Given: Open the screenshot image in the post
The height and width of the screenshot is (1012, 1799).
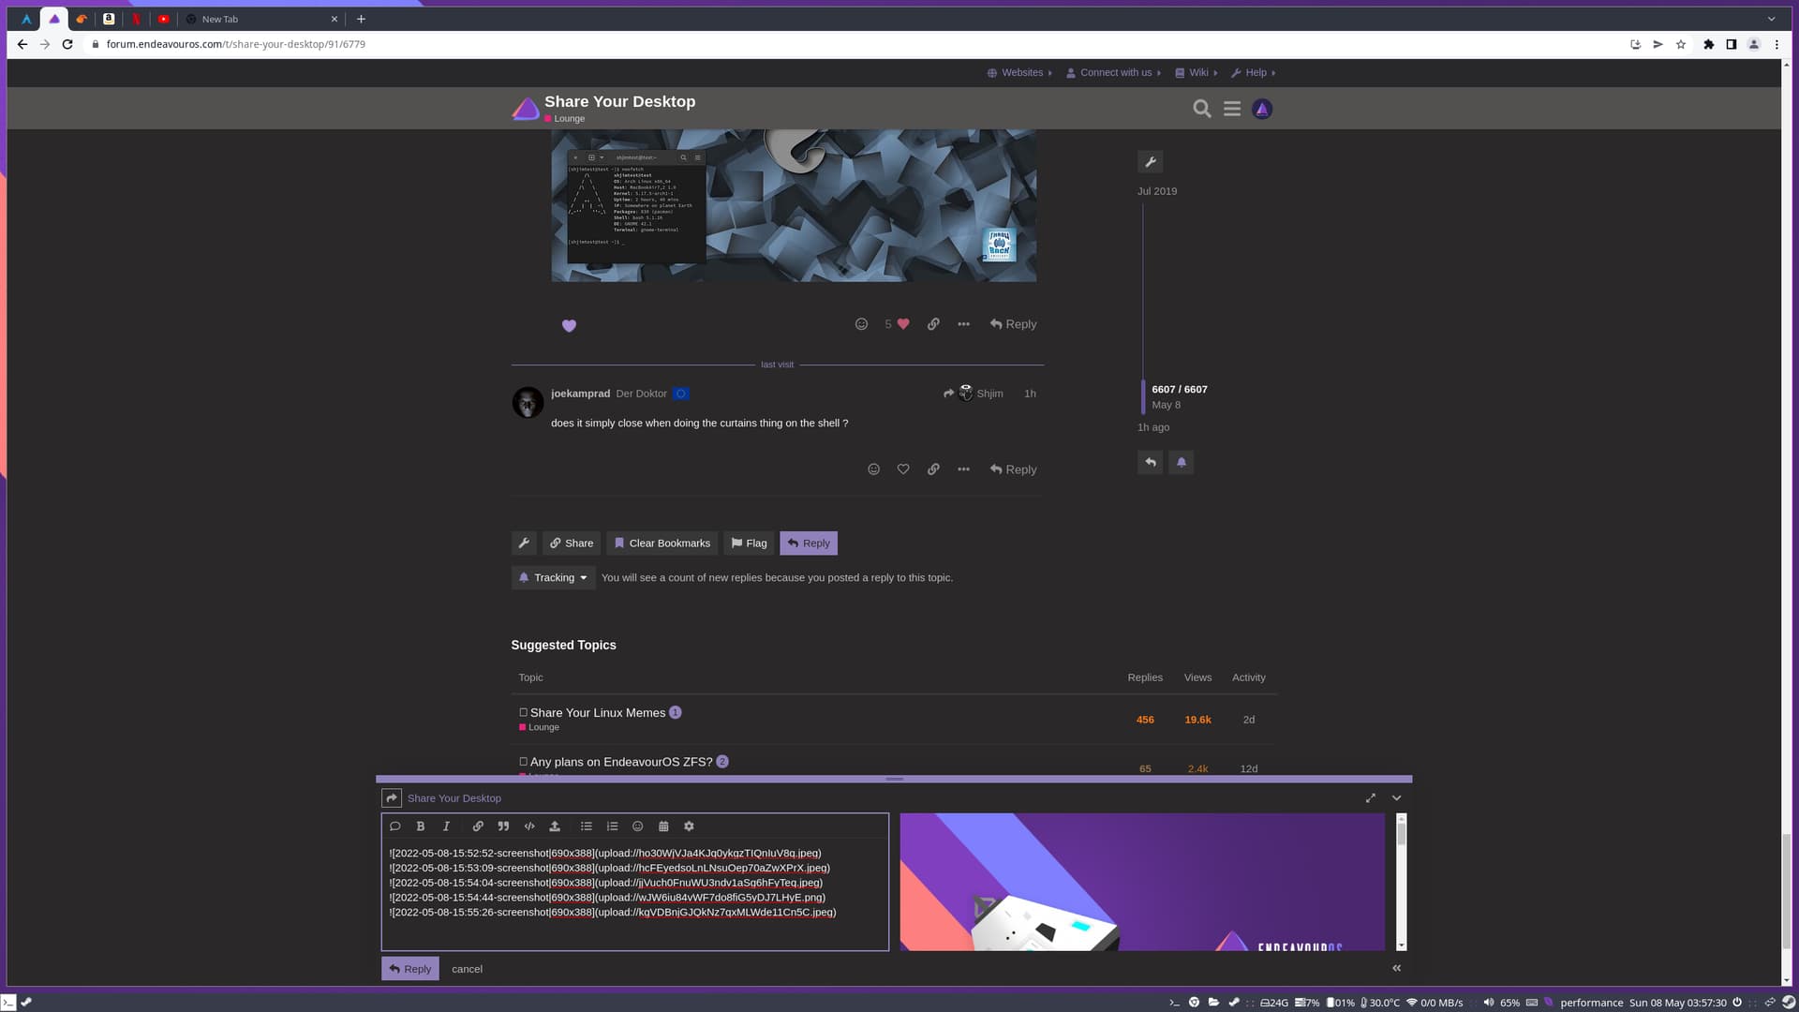Looking at the screenshot, I should [794, 205].
